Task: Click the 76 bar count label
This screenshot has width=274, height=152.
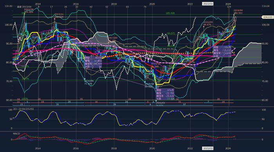Action: pos(145,7)
